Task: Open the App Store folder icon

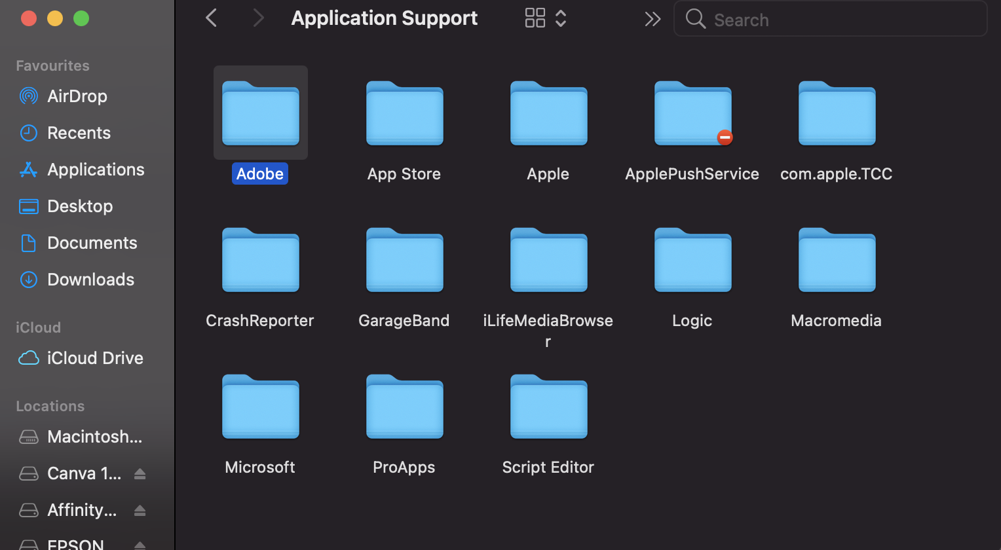Action: 405,113
